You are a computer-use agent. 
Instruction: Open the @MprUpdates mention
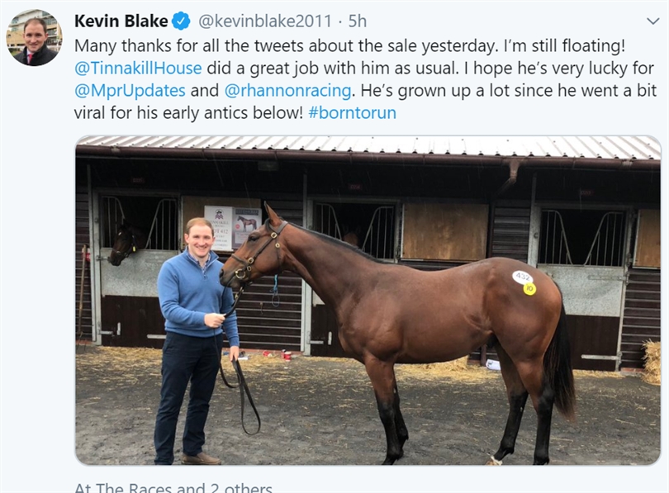click(130, 90)
